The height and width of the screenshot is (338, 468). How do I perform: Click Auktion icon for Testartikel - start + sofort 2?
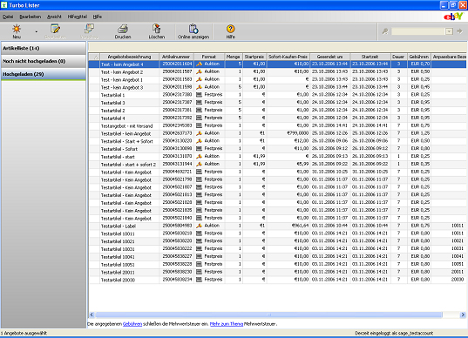tap(199, 164)
